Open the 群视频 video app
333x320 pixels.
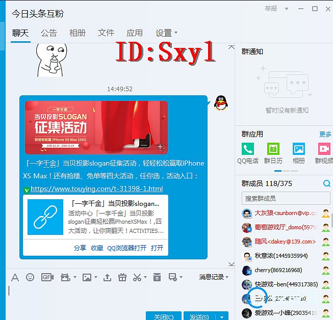[324, 149]
